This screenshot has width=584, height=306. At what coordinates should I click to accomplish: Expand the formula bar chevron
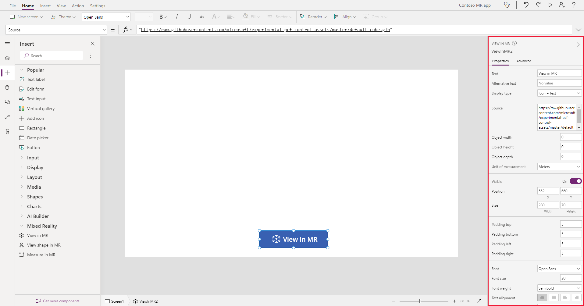point(578,30)
